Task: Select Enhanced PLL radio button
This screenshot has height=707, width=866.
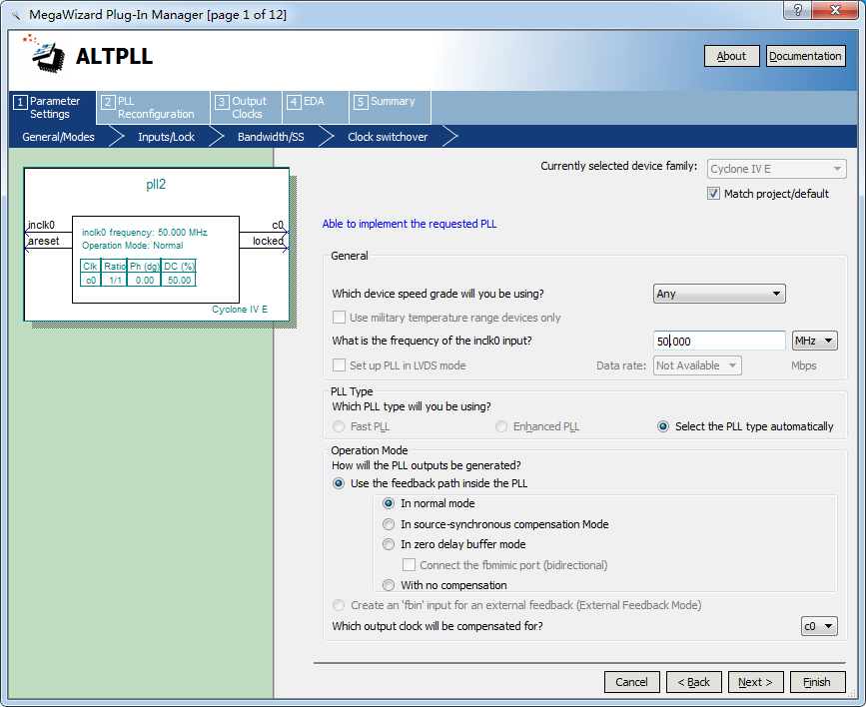Action: click(501, 426)
